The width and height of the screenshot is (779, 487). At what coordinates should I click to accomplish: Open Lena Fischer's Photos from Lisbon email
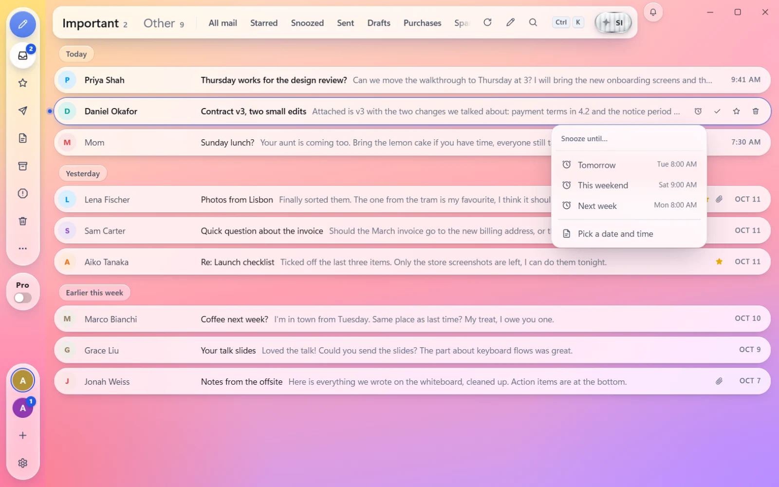412,200
